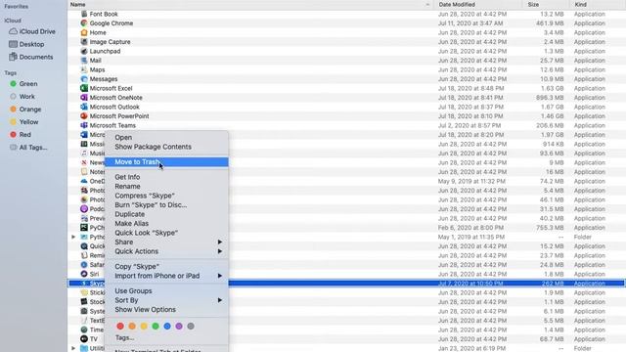The image size is (626, 352).
Task: Sort by the Kind column header
Action: tap(598, 4)
